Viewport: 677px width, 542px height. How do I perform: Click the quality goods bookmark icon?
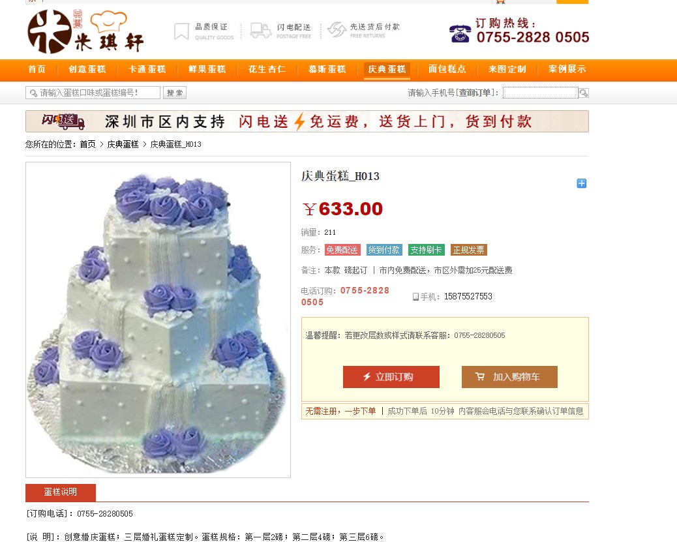click(181, 31)
